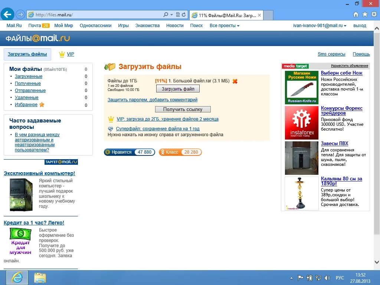Open Поиск in top menu
The width and height of the screenshot is (380, 285).
[x=196, y=26]
